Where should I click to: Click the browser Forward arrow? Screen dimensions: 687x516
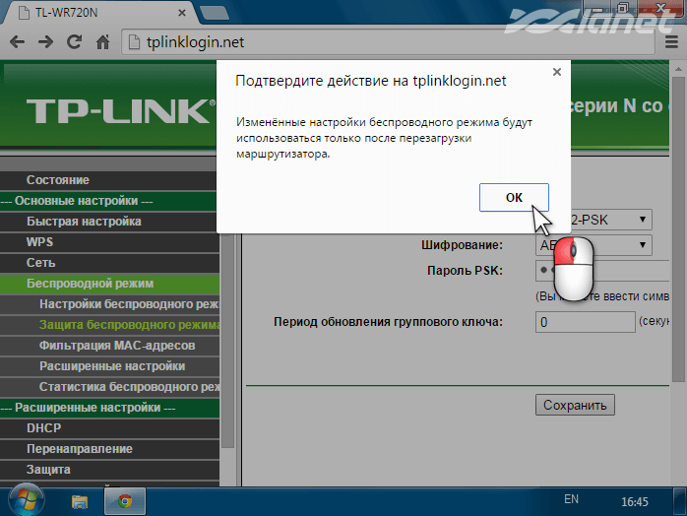45,42
